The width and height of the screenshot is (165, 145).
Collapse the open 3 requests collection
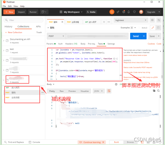tap(4, 80)
